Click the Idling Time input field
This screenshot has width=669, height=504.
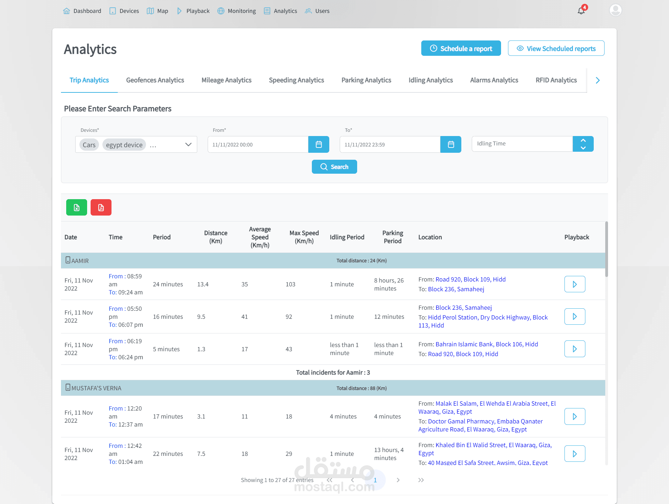click(522, 144)
